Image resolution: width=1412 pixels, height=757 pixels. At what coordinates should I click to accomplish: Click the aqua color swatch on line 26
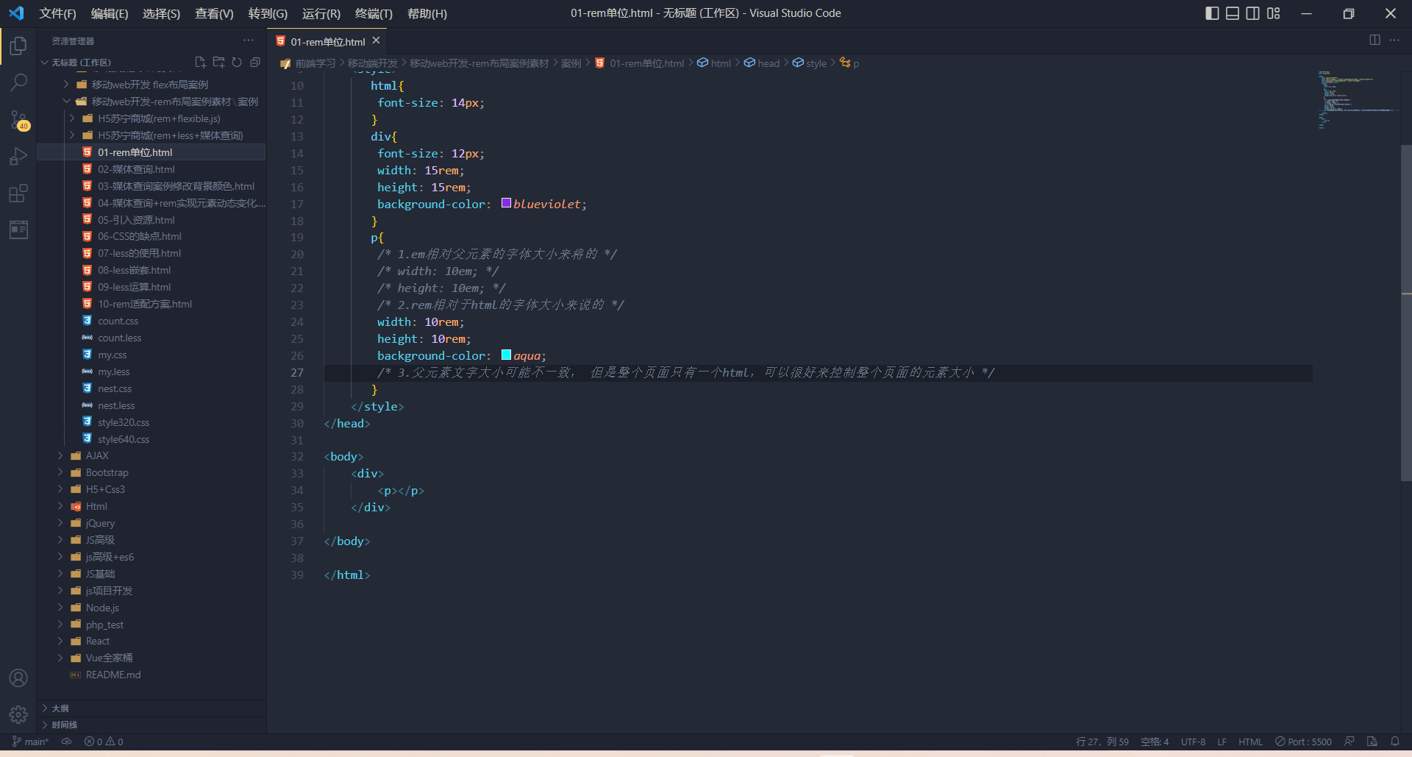point(505,354)
